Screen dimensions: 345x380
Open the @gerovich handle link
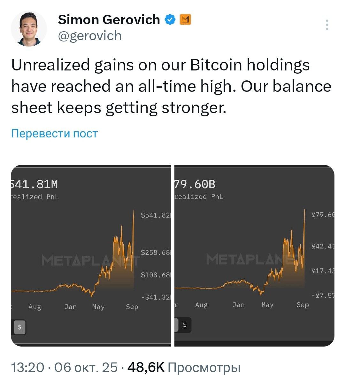click(x=90, y=36)
